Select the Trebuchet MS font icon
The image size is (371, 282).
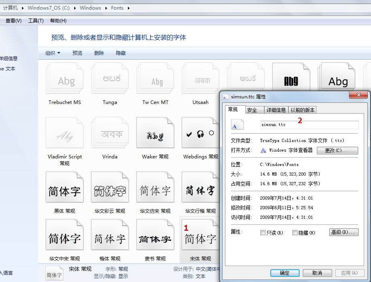pos(65,78)
